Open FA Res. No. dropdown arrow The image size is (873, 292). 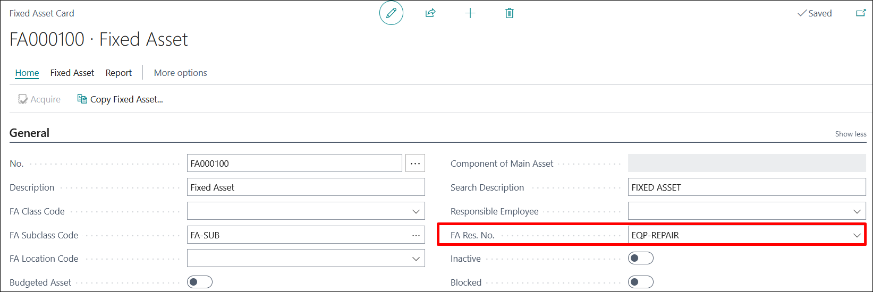coord(857,235)
